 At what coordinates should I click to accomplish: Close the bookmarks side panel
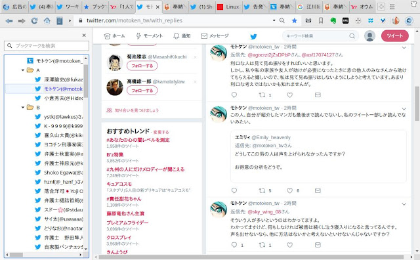[84, 35]
